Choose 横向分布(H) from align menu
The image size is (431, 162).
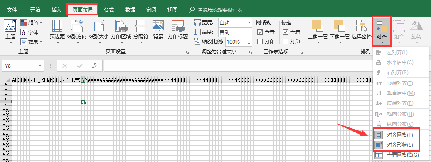401,114
